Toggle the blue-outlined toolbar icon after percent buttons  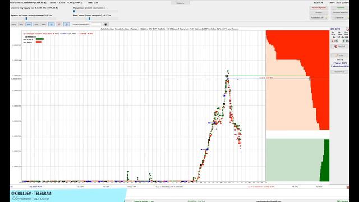pos(51,24)
